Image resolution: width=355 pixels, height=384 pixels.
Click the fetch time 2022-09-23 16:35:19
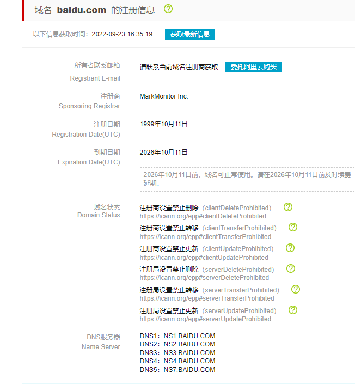(x=122, y=34)
